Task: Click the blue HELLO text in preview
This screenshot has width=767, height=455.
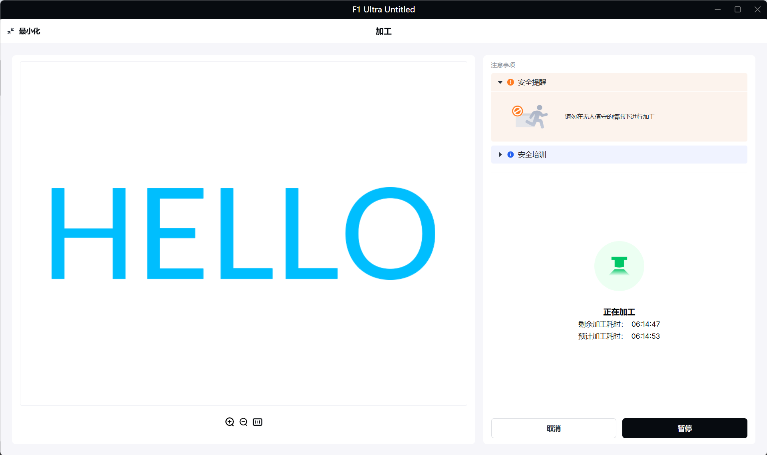Action: (x=243, y=233)
